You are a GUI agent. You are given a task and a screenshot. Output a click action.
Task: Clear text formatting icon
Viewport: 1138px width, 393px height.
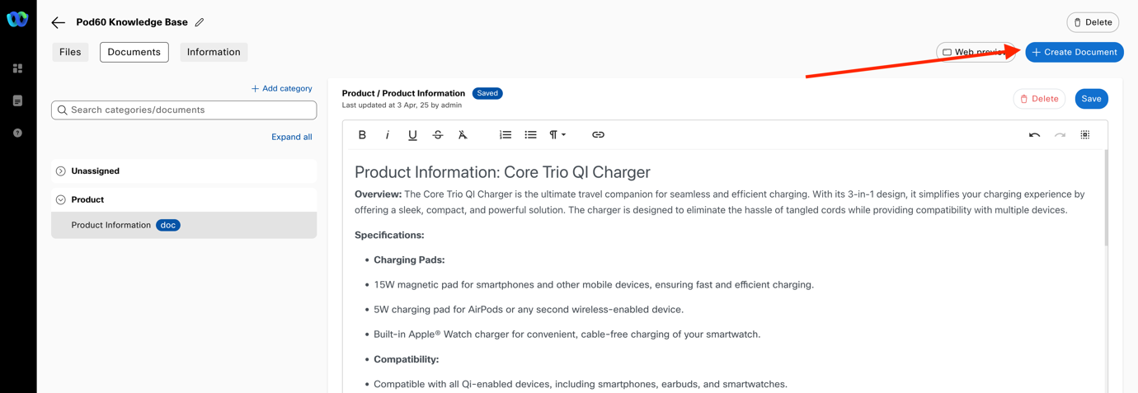click(463, 135)
